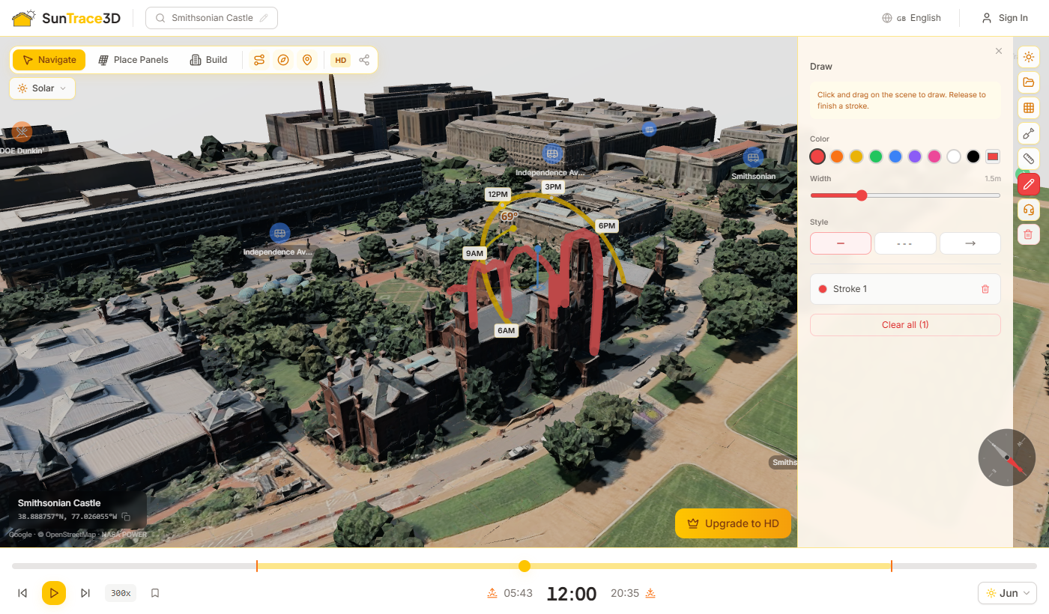The height and width of the screenshot is (614, 1049).
Task: Select the ruler measure tool
Action: (1029, 159)
